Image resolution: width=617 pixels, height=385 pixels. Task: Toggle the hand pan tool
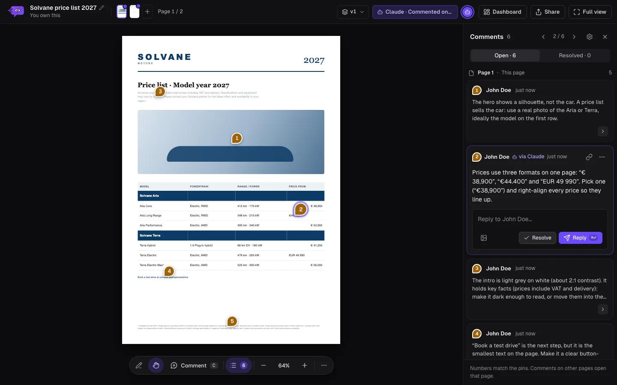tap(156, 365)
